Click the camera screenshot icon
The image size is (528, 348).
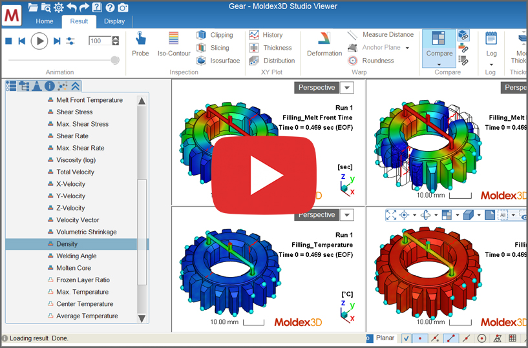(x=123, y=7)
